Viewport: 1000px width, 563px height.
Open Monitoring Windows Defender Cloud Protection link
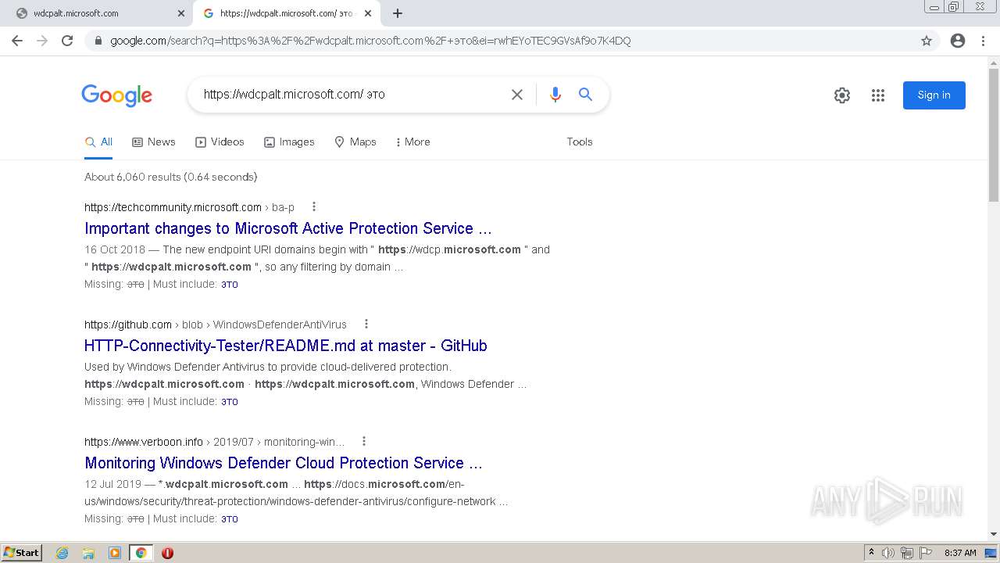(x=284, y=463)
